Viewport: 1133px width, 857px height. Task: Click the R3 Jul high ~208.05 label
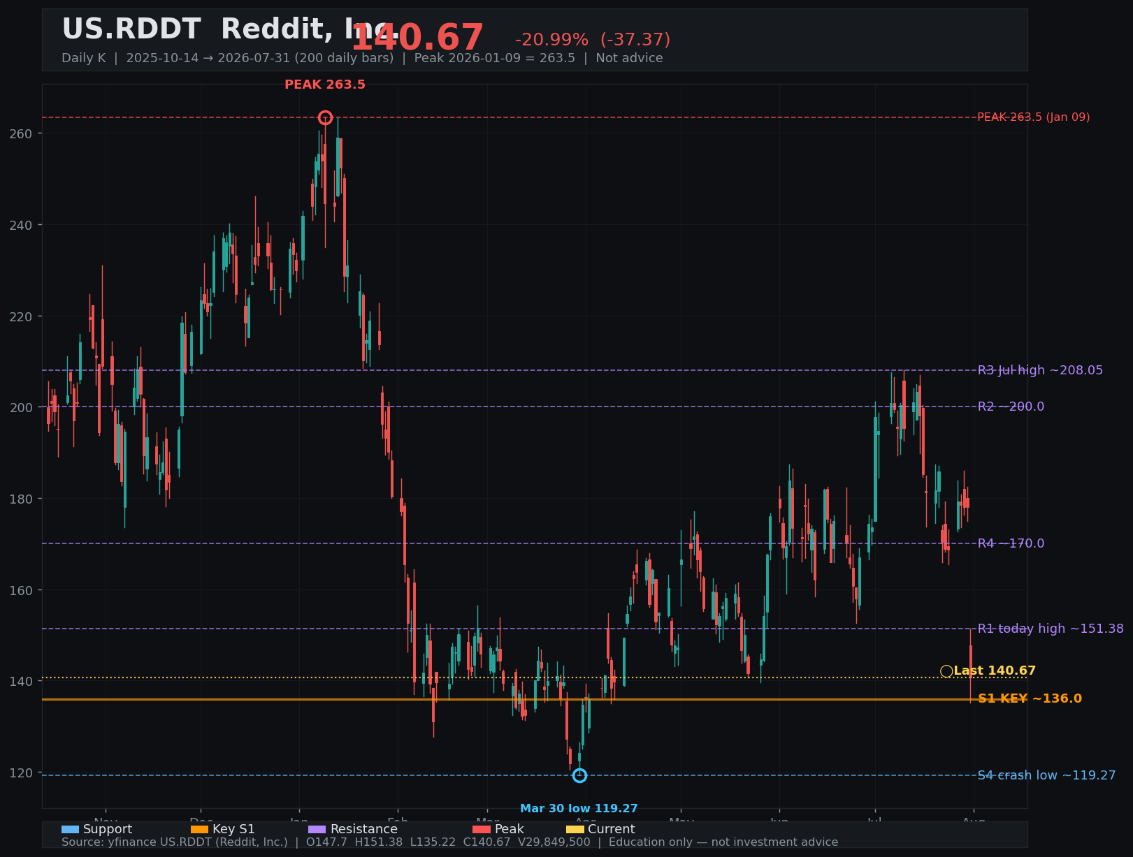(x=1040, y=370)
